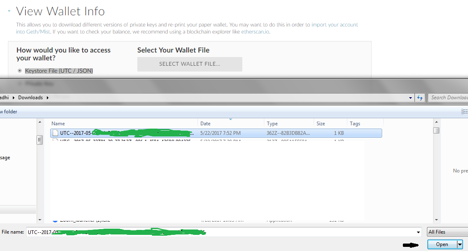Click the 362Z--82B3DB82A type cell

pos(288,133)
